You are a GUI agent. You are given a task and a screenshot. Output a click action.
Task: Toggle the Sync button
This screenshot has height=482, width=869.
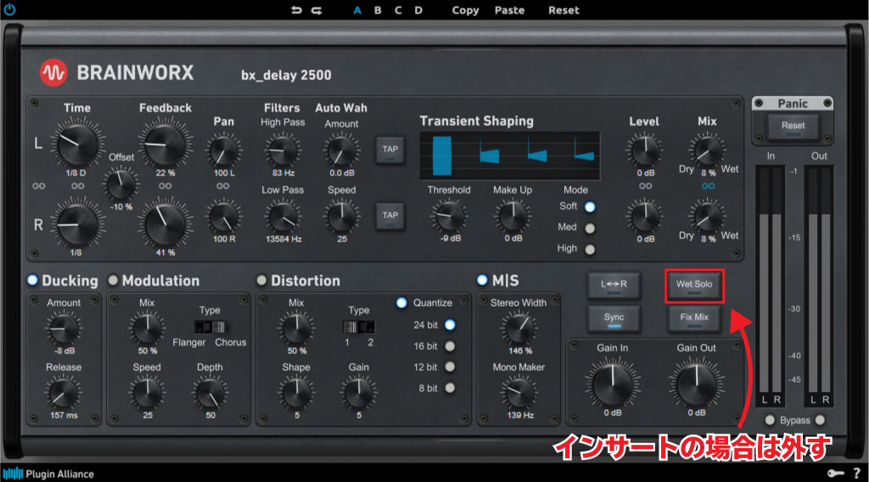coord(614,319)
